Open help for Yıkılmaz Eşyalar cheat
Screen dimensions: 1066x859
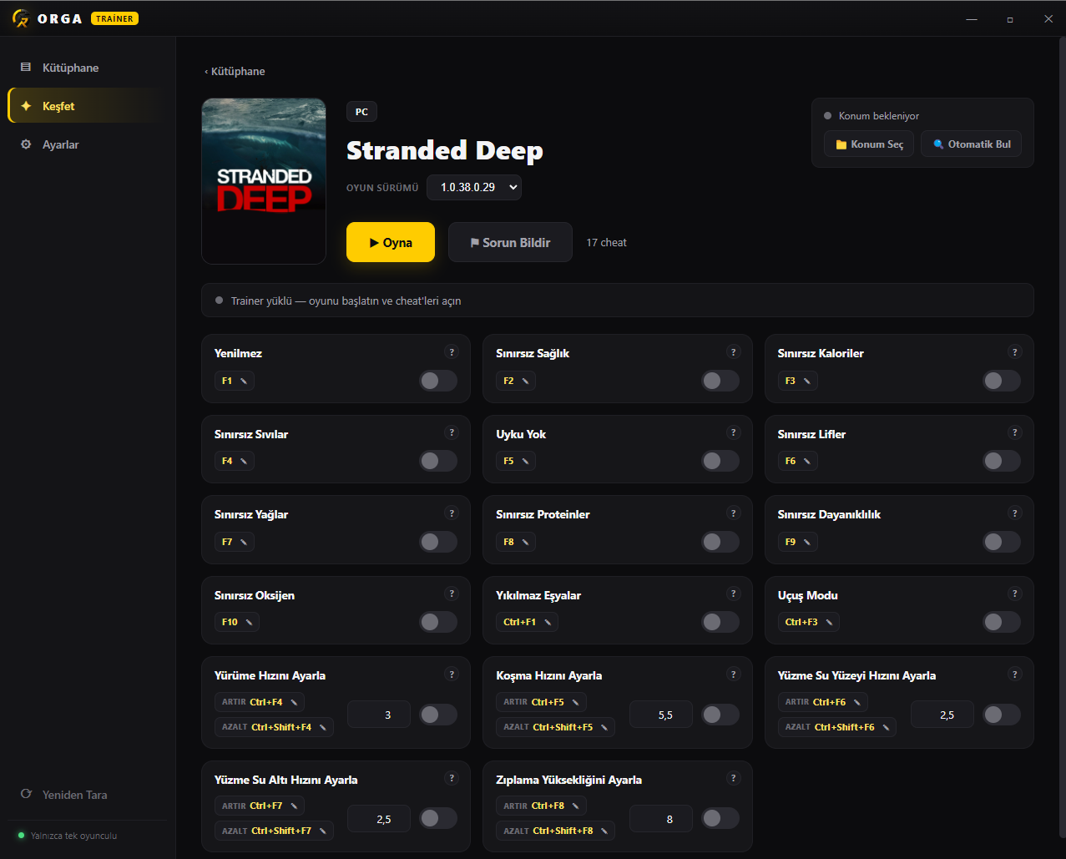pos(734,594)
